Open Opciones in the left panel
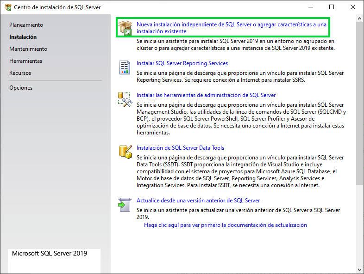Screen dimensions: 364x274 (x=21, y=88)
